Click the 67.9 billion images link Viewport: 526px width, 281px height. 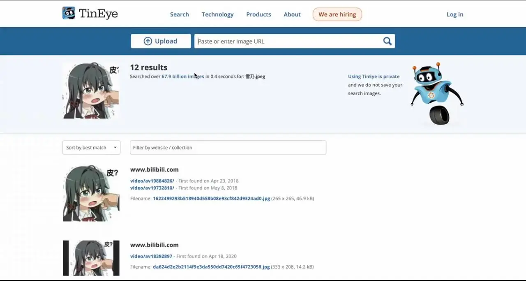click(183, 77)
